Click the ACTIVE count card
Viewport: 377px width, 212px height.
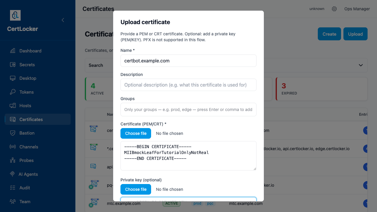pos(99,89)
